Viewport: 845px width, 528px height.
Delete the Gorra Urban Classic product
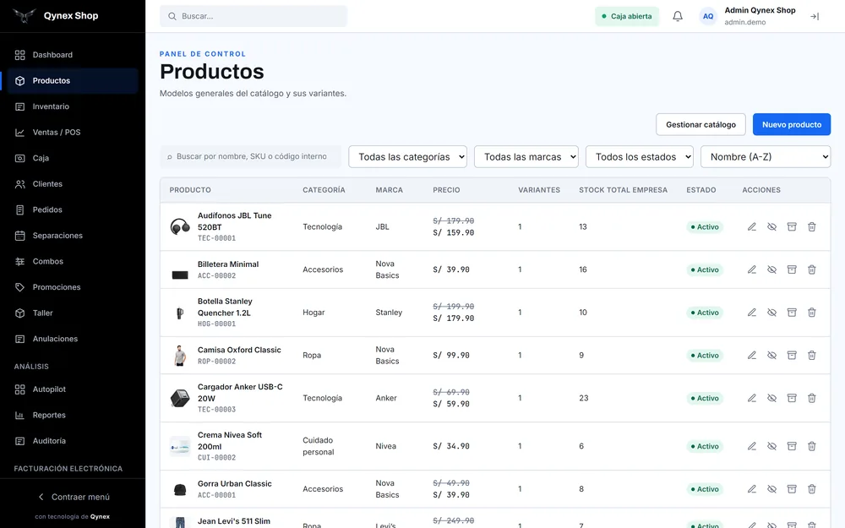[811, 489]
